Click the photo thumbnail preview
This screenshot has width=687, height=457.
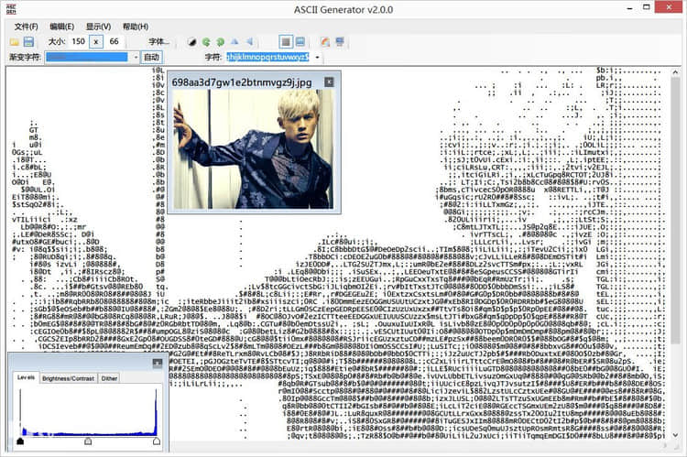(x=253, y=149)
